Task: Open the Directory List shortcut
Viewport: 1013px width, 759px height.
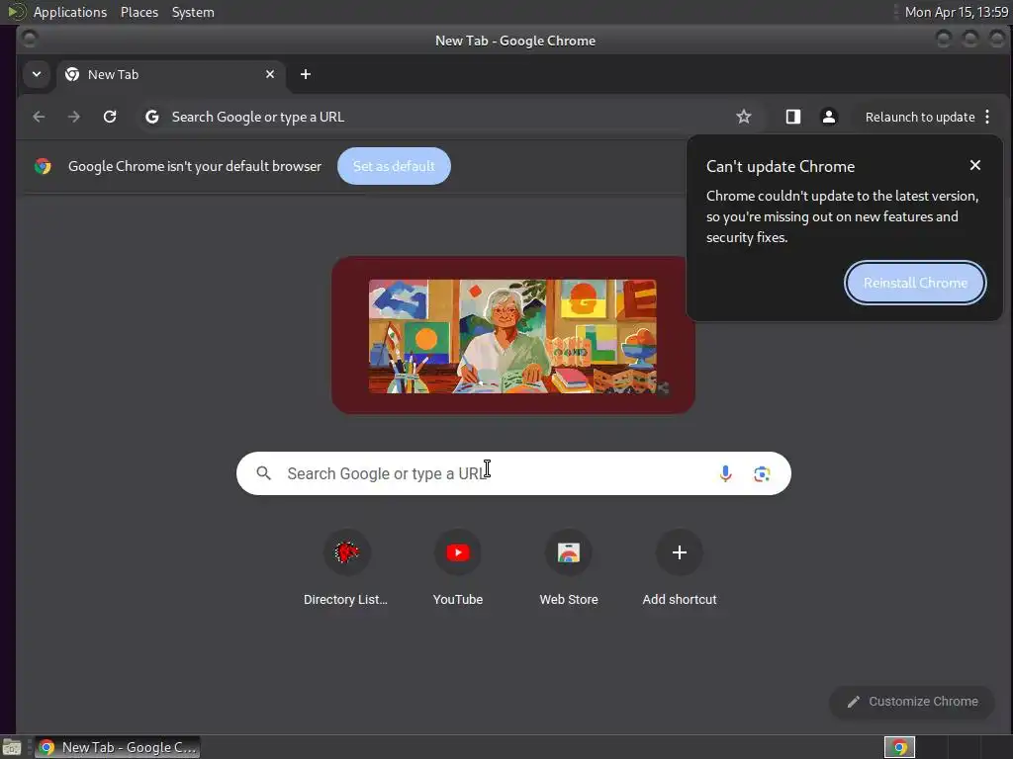Action: (346, 568)
